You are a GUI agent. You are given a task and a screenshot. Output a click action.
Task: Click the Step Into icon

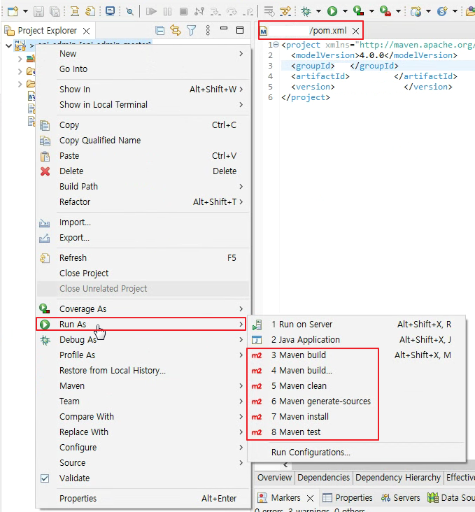(x=215, y=11)
